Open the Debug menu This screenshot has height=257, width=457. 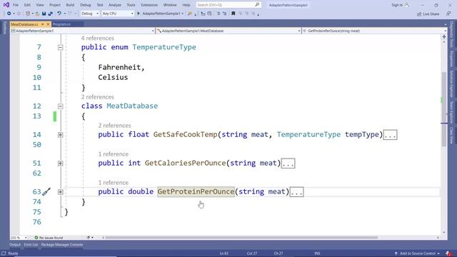point(85,5)
